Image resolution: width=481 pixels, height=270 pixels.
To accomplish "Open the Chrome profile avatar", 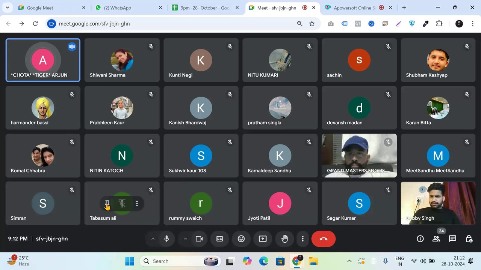I will [x=459, y=24].
